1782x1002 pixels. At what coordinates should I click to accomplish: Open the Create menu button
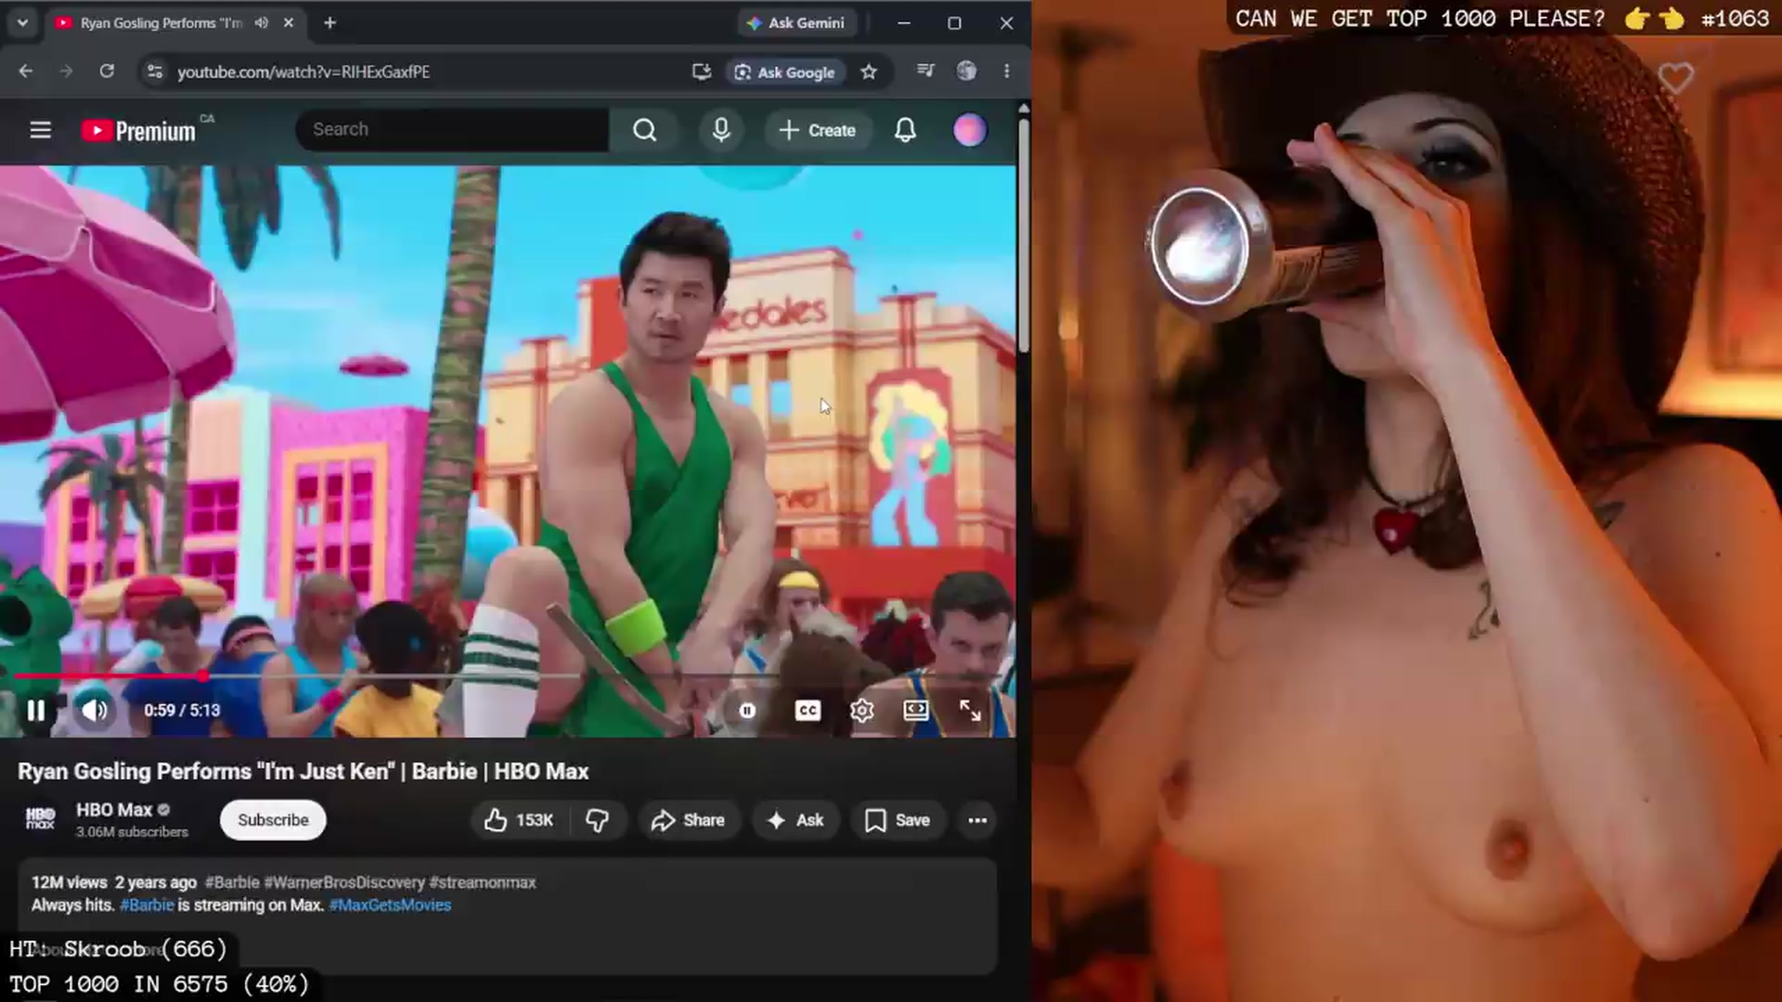[818, 130]
